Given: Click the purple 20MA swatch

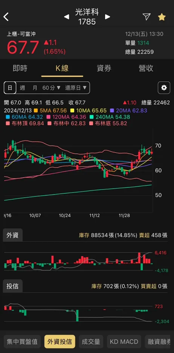Looking at the screenshot, I should point(111,111).
